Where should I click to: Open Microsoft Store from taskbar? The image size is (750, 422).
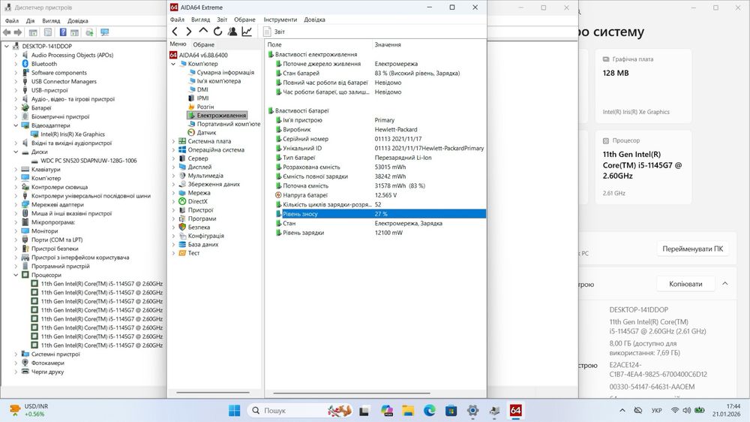point(451,411)
